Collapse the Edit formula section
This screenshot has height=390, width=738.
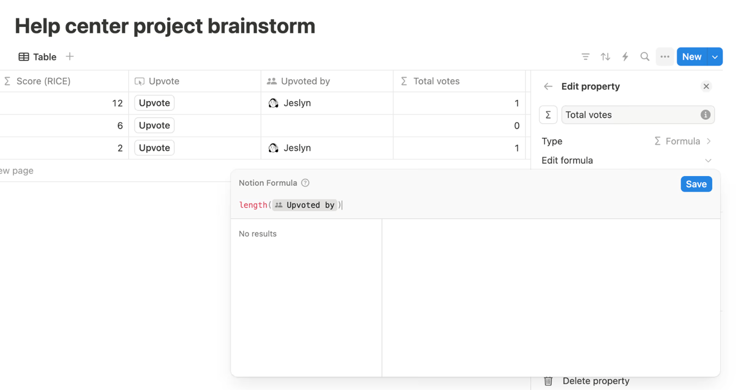[x=708, y=160]
